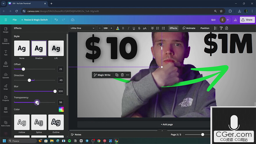Edit Transparency value field 56
The width and height of the screenshot is (256, 144).
[61, 102]
